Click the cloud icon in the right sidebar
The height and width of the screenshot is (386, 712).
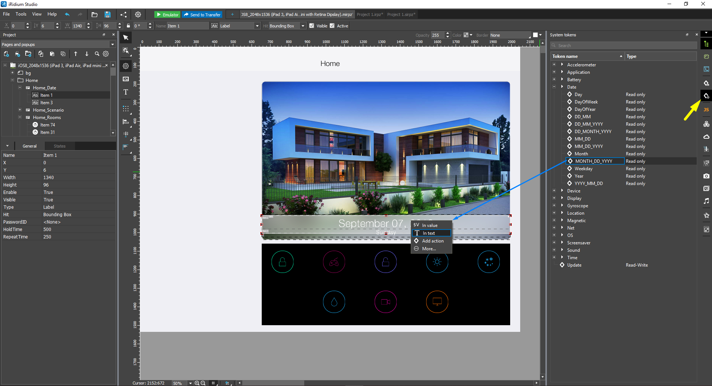point(706,137)
